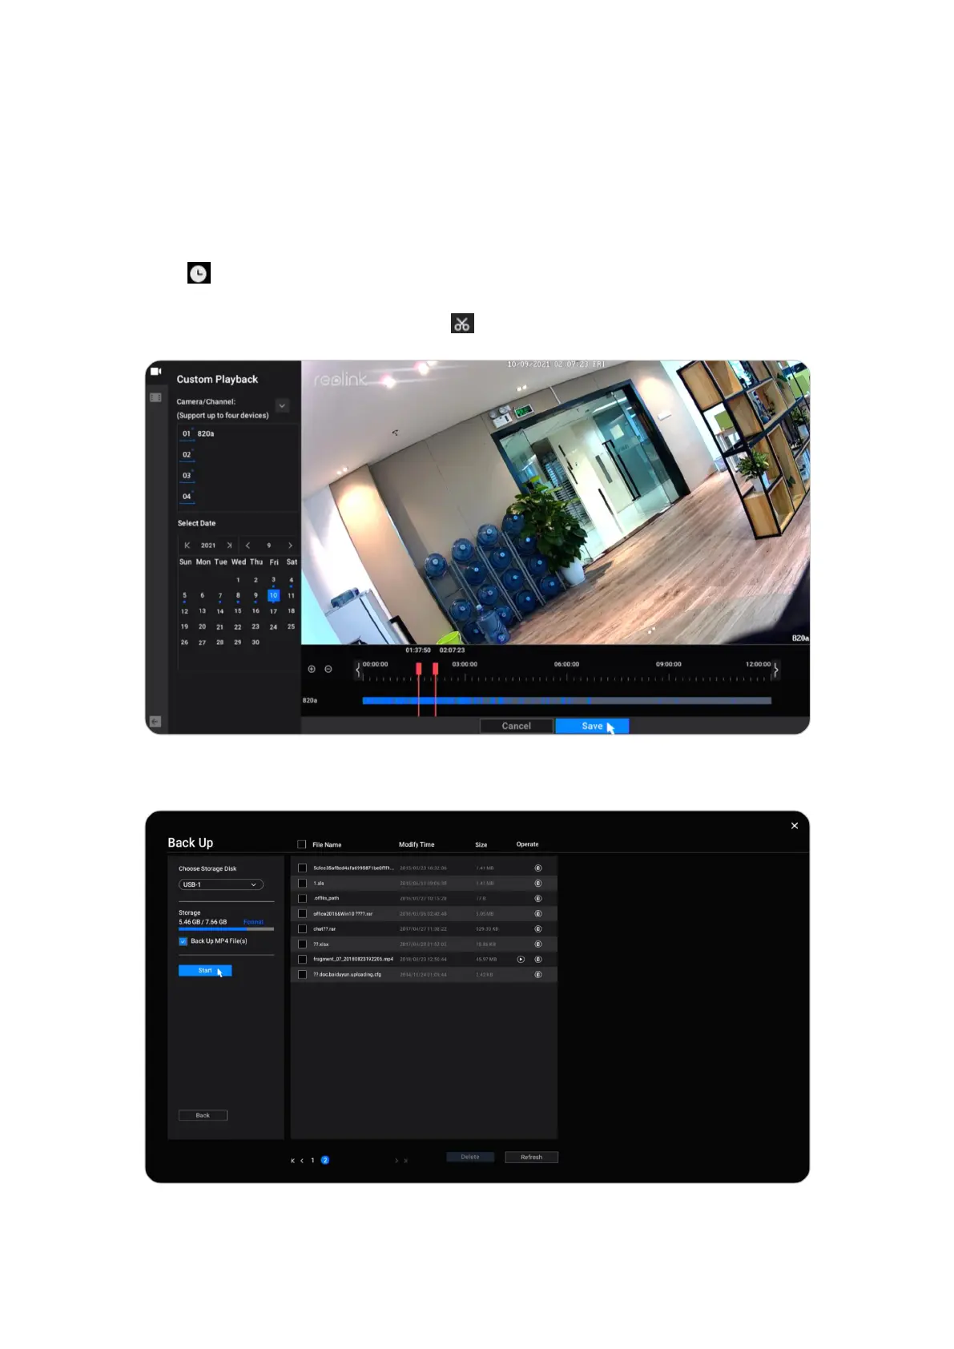Jump to first year using calendar icon
954x1349 pixels.
point(187,546)
